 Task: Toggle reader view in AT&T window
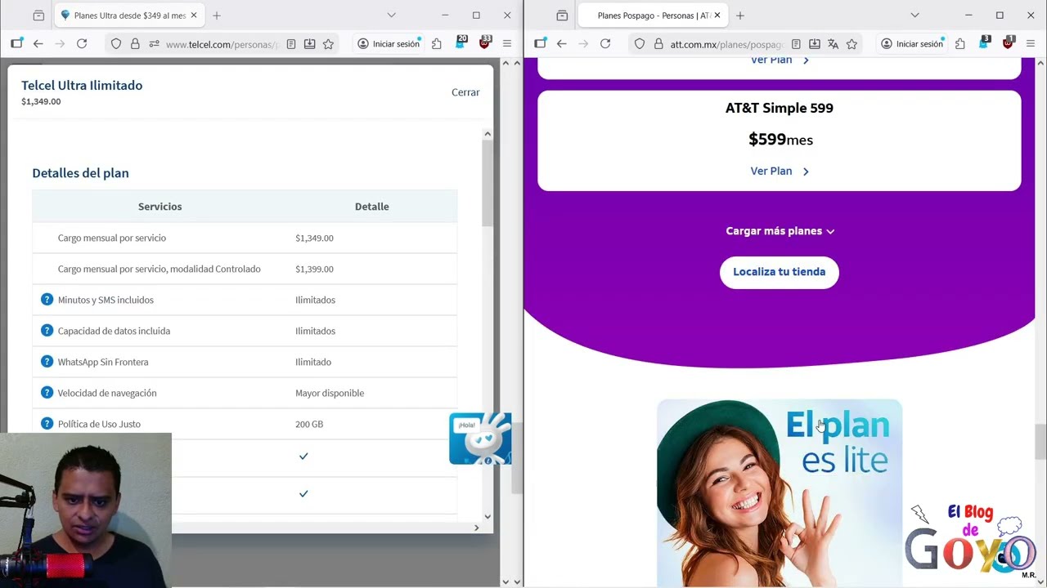(x=796, y=44)
